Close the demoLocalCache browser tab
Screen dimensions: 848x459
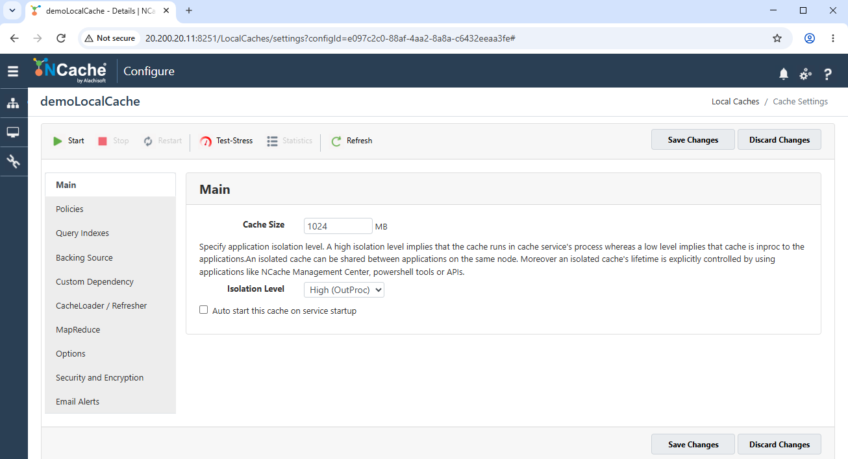[x=166, y=10]
